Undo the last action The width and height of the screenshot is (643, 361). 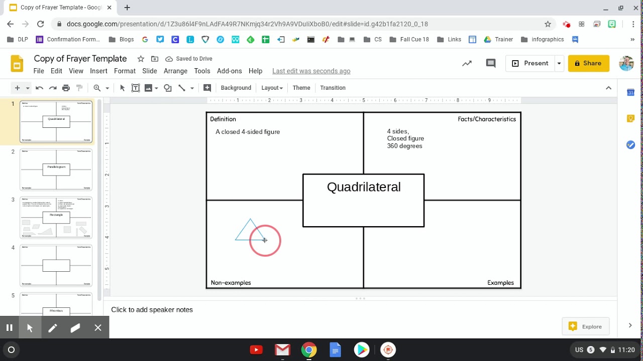pos(39,88)
